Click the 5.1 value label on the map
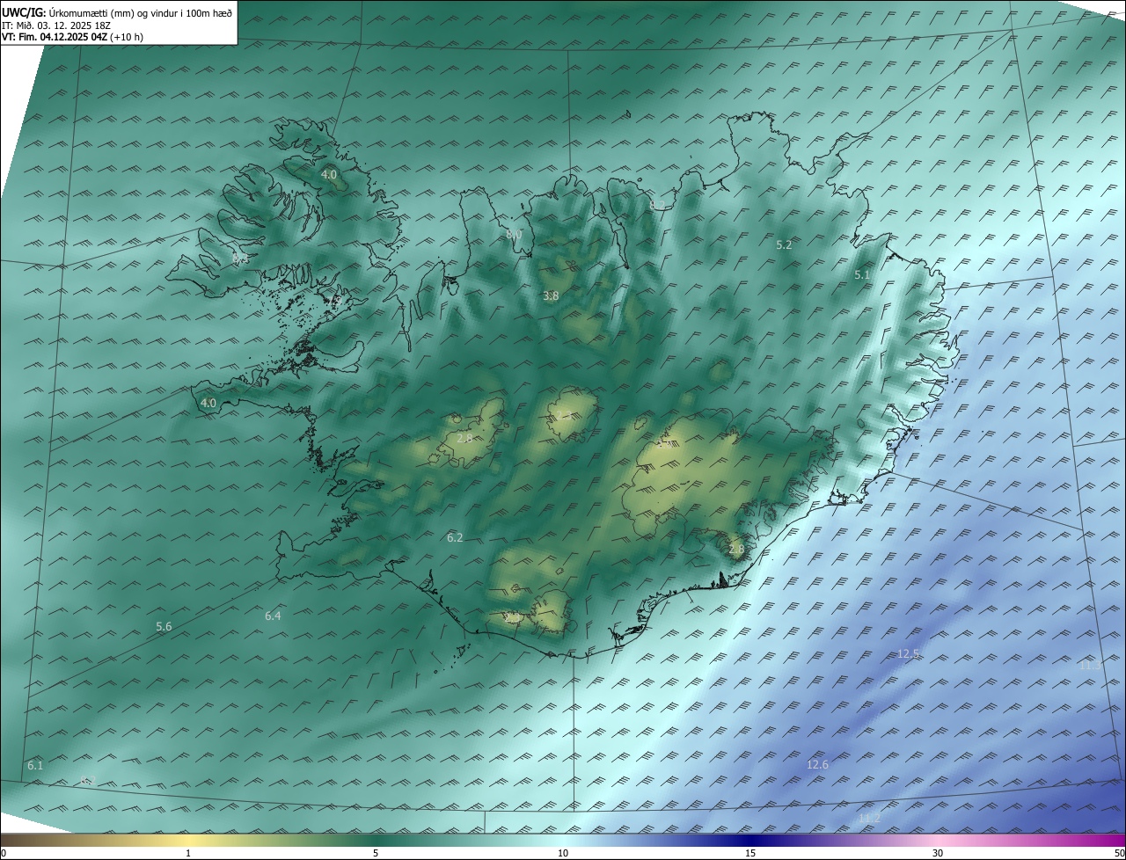This screenshot has width=1126, height=860. tap(862, 275)
